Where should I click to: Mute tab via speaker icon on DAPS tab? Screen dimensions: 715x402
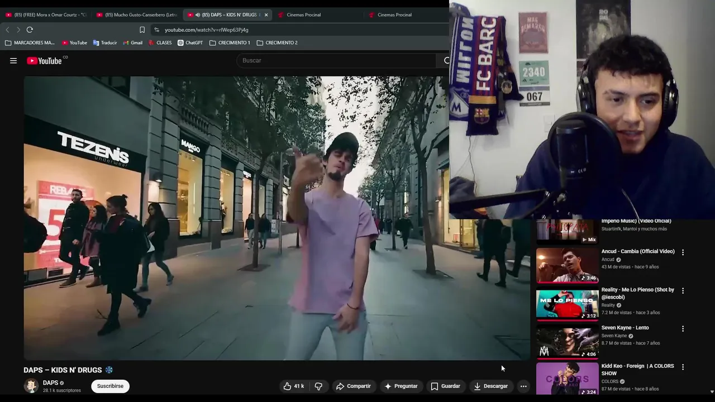coord(198,15)
